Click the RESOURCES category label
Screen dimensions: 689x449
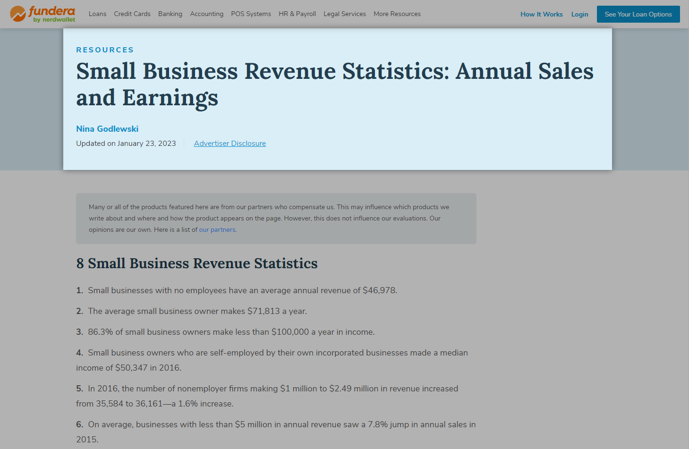pos(105,50)
